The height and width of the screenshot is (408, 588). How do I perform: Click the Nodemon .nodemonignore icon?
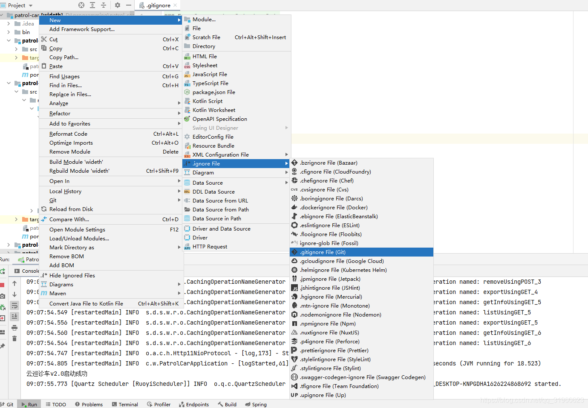[x=294, y=315]
